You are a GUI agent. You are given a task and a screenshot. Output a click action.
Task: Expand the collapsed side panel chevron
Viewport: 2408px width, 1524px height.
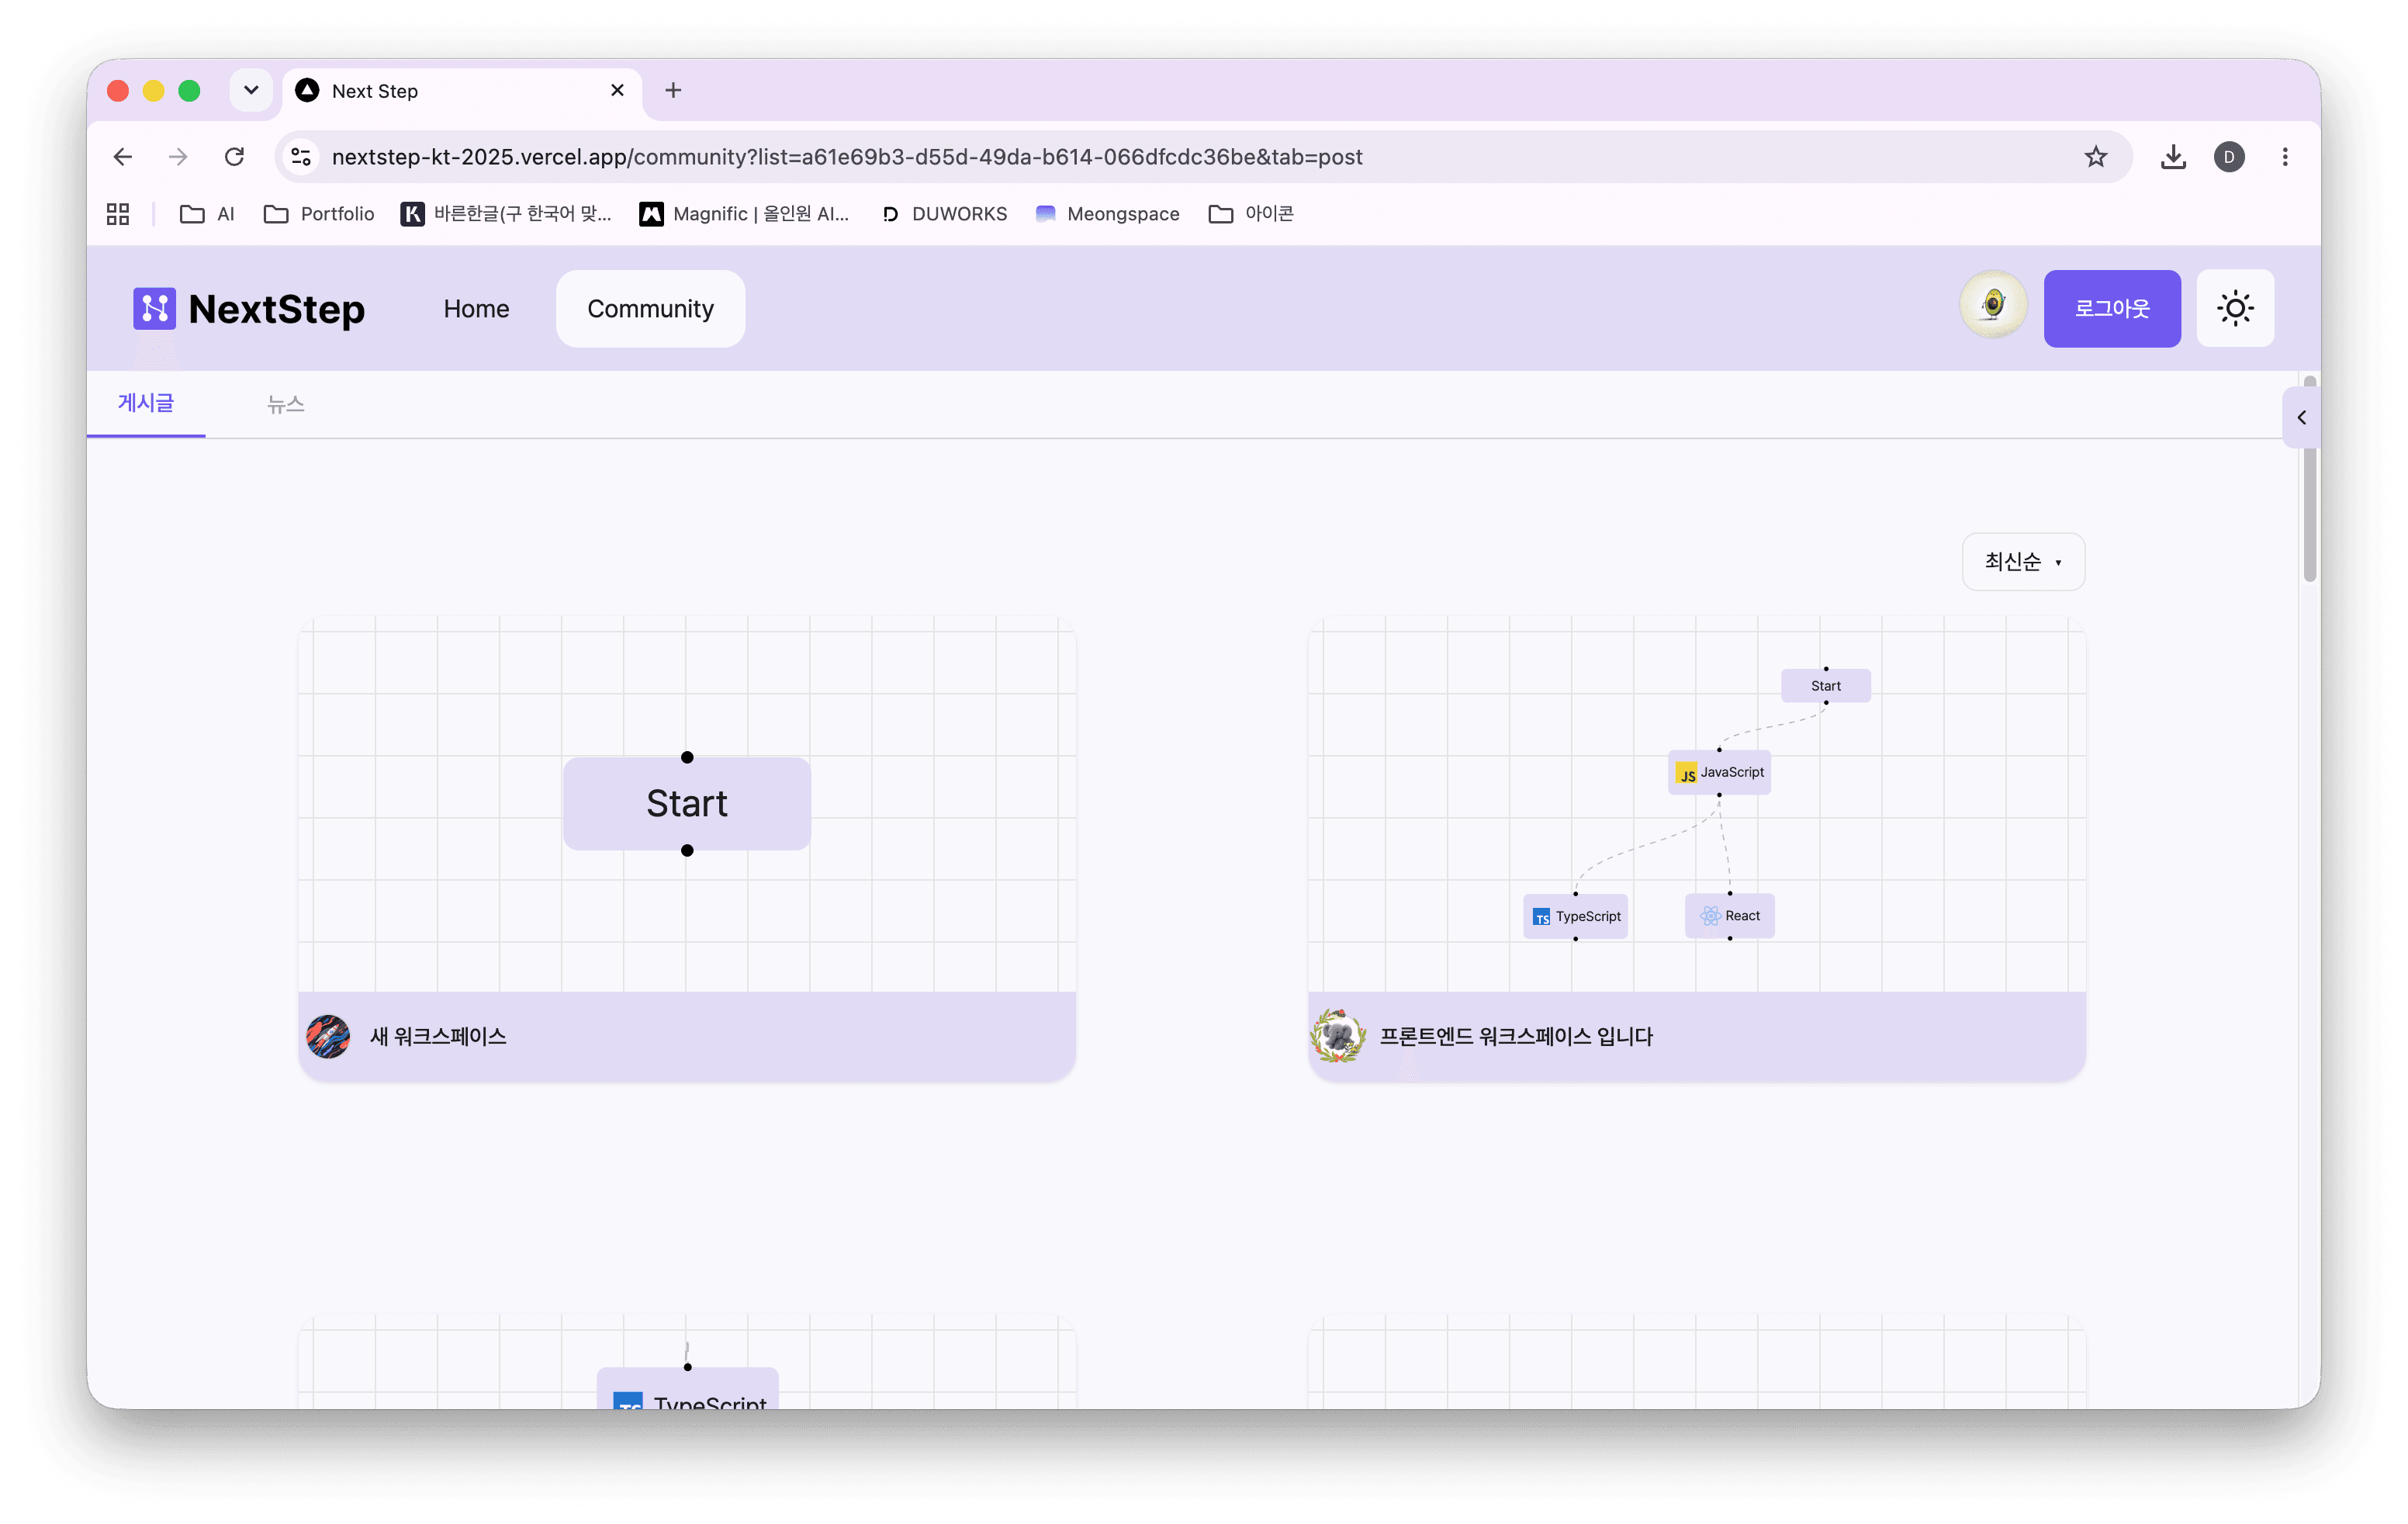[x=2301, y=417]
